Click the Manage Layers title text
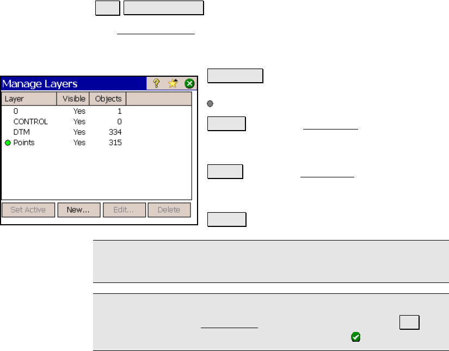Image resolution: width=449 pixels, height=351 pixels. pos(40,84)
